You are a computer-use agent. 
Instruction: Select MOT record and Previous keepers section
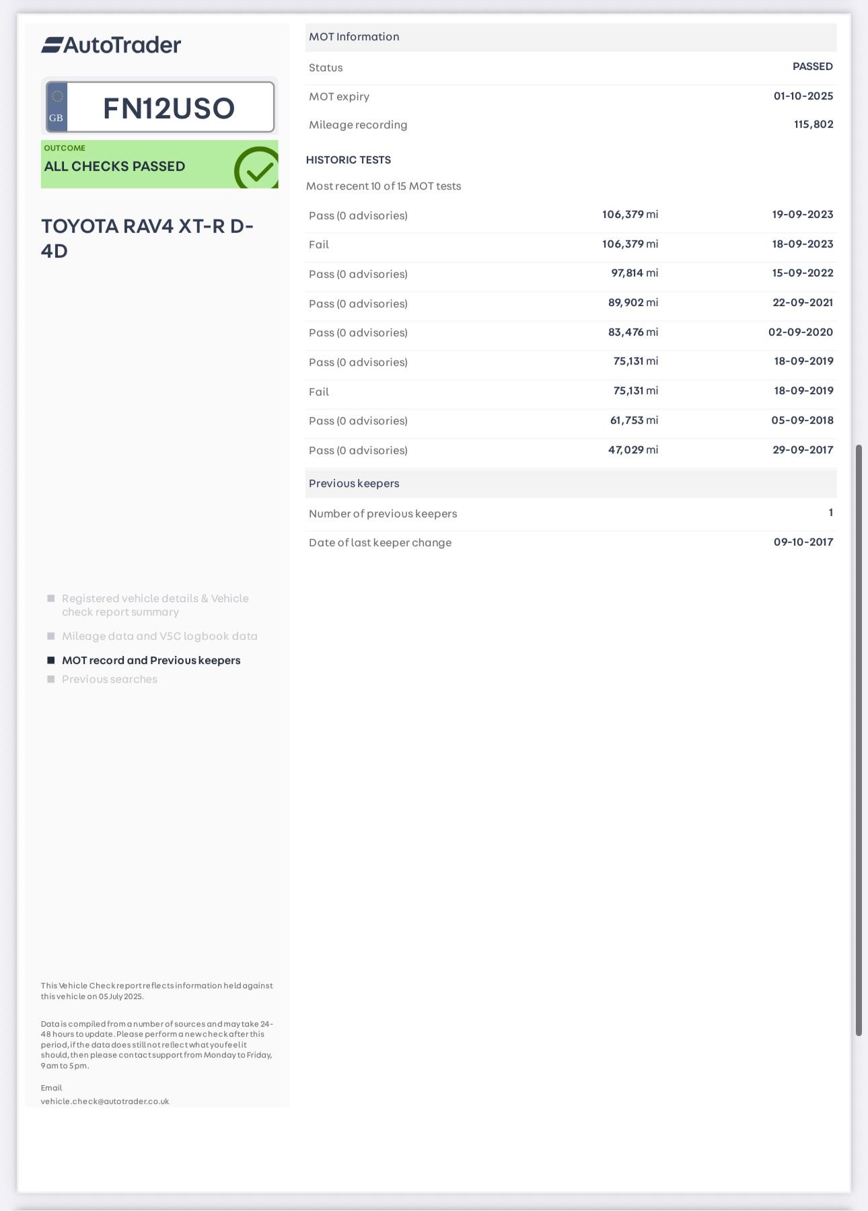click(x=151, y=660)
